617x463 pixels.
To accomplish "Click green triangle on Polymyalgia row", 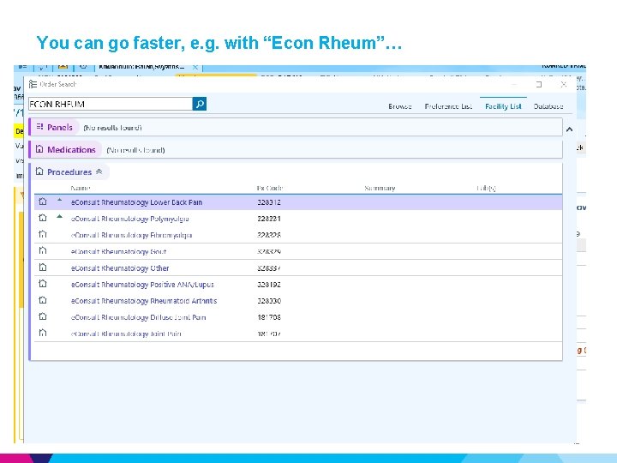I will [x=59, y=217].
